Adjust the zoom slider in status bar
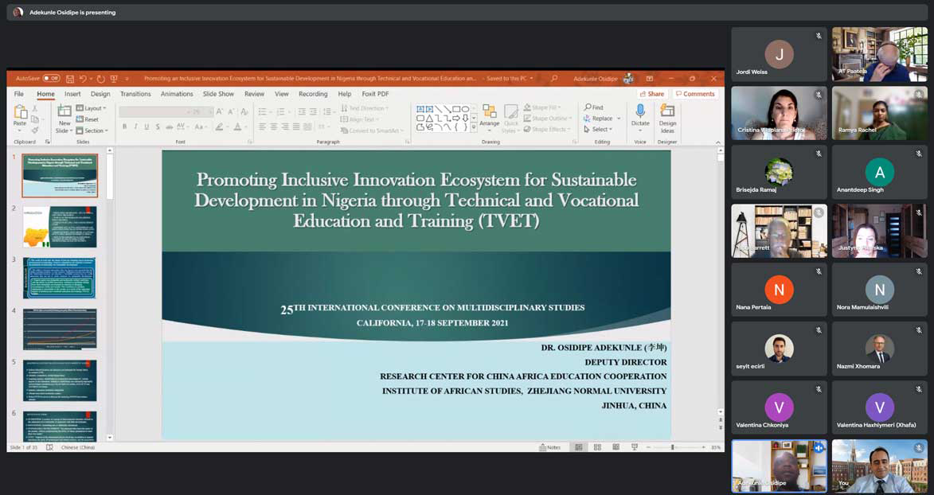Viewport: 934px width, 495px height. (673, 447)
